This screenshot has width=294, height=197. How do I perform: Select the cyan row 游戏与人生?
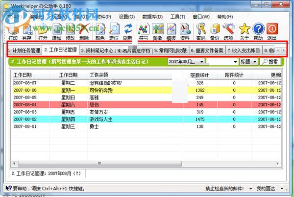click(x=147, y=119)
